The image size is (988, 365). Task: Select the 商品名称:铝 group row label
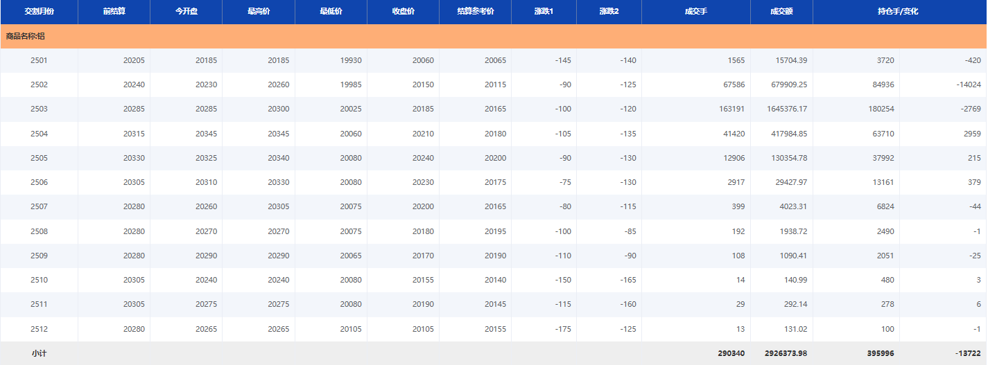pyautogui.click(x=25, y=36)
